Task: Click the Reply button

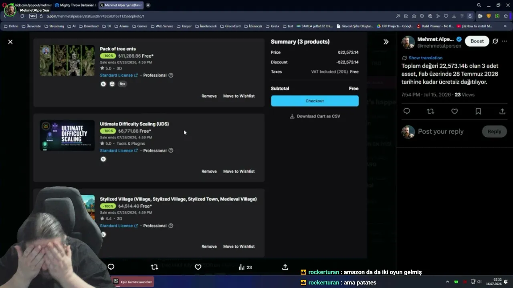Action: 494,132
